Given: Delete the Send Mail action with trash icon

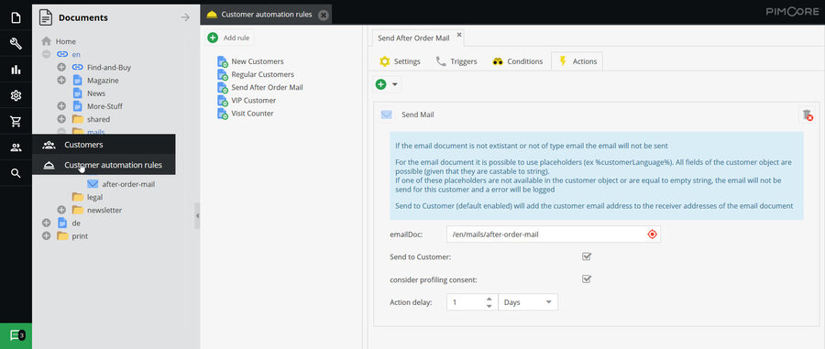Looking at the screenshot, I should (x=807, y=115).
